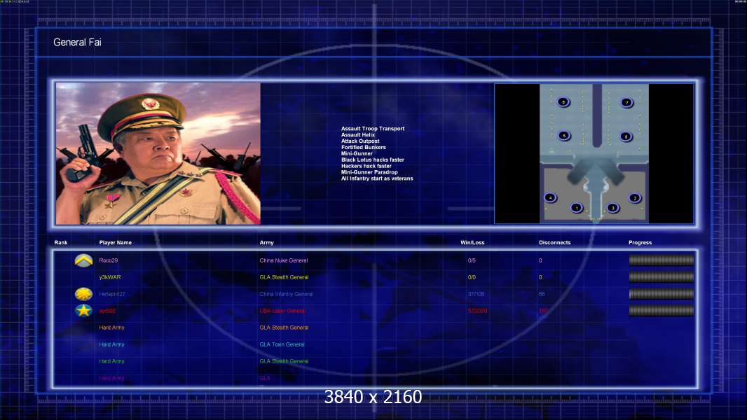
Task: Click the Rank column header
Action: [61, 243]
